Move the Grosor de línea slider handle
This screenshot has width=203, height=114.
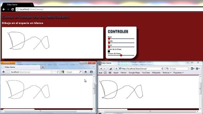(x=121, y=55)
